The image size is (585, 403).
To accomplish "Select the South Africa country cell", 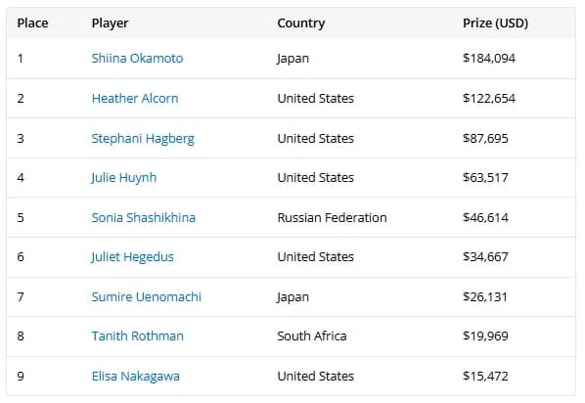I will (x=312, y=336).
